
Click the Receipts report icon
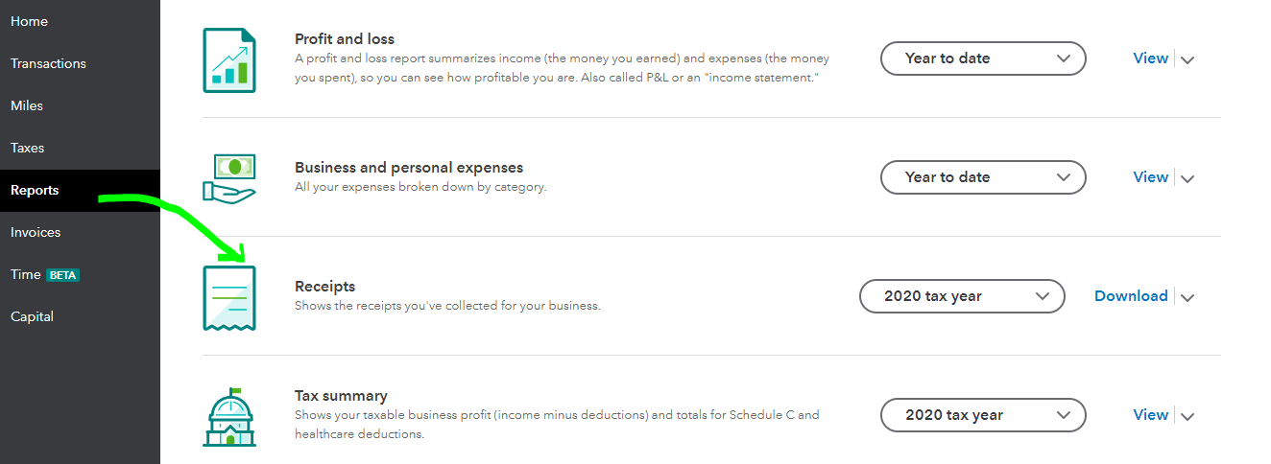click(x=229, y=297)
